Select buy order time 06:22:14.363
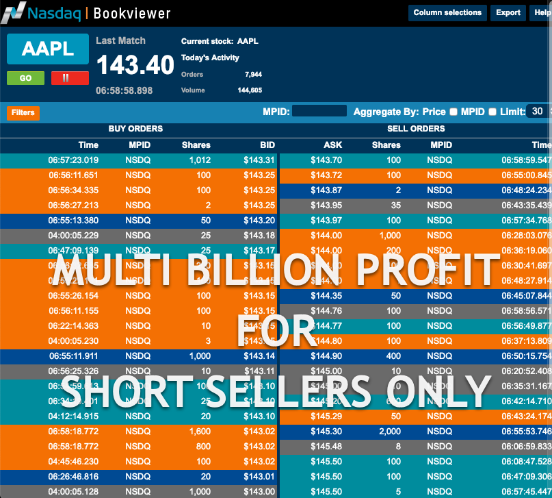Image resolution: width=552 pixels, height=498 pixels. [73, 326]
